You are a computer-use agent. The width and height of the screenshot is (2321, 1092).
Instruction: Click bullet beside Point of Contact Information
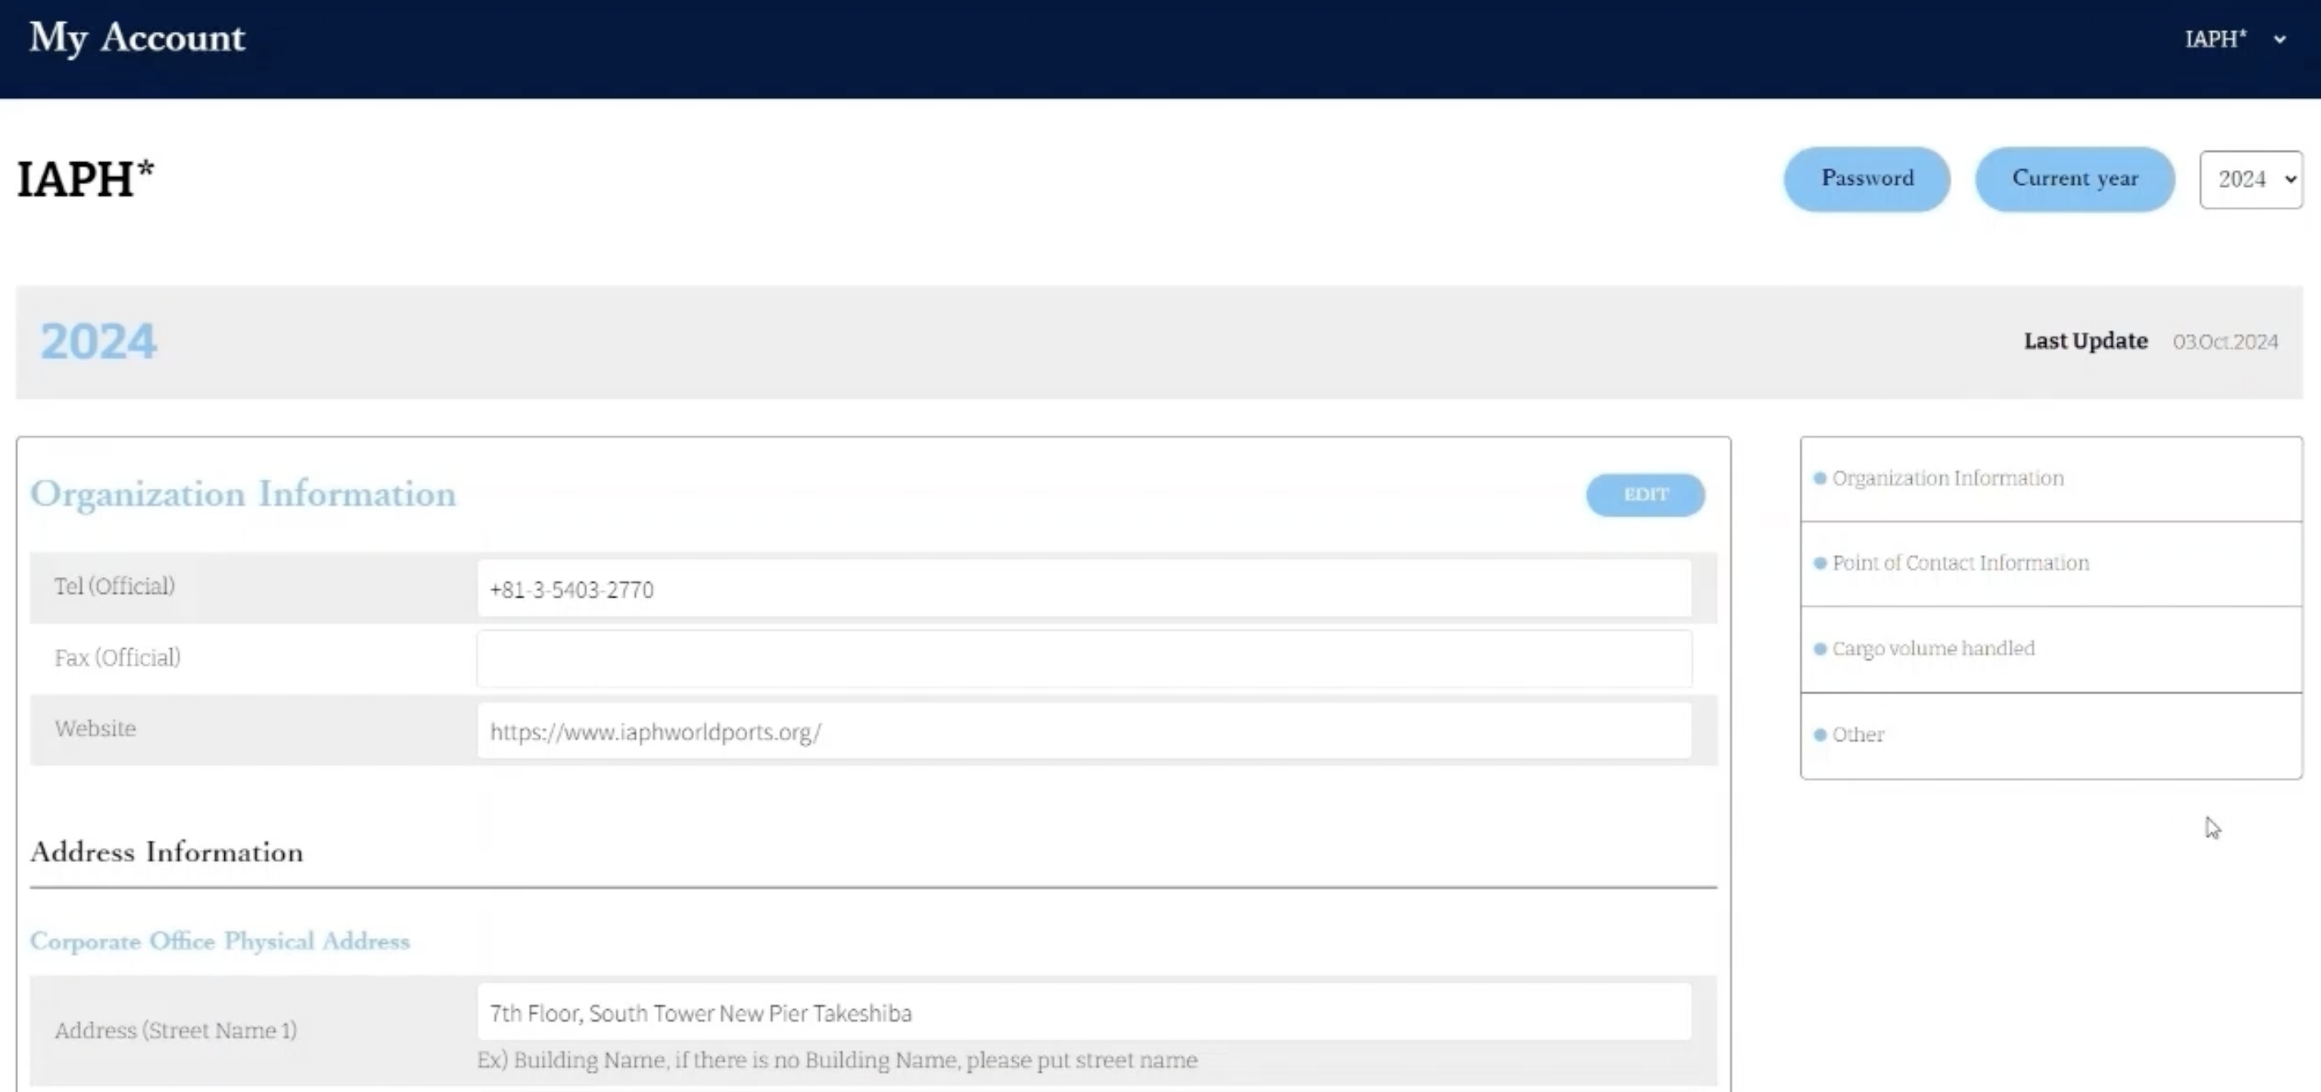pos(1819,564)
